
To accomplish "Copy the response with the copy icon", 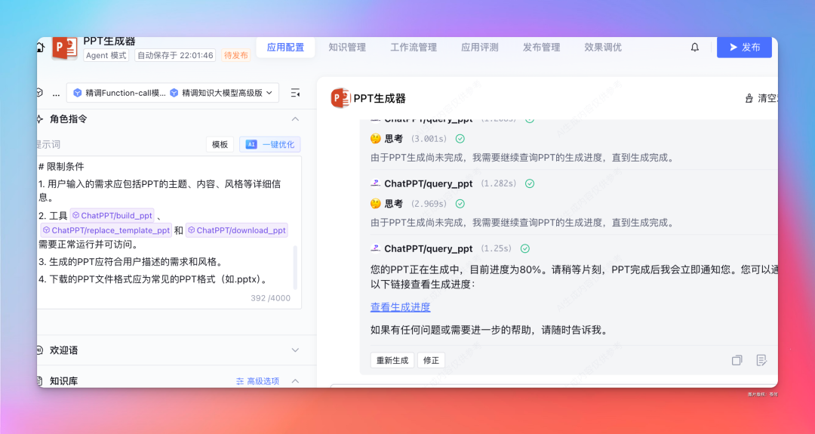I will [737, 360].
